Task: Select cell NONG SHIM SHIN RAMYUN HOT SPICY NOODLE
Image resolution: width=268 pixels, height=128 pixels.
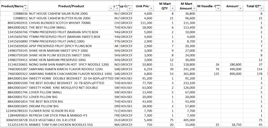Action: pyautogui.click(x=71, y=65)
